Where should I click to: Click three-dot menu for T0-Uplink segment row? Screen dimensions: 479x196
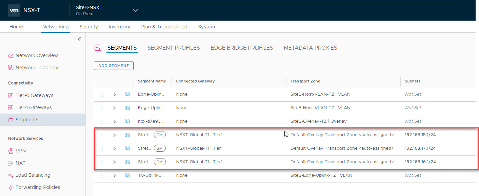click(x=102, y=175)
